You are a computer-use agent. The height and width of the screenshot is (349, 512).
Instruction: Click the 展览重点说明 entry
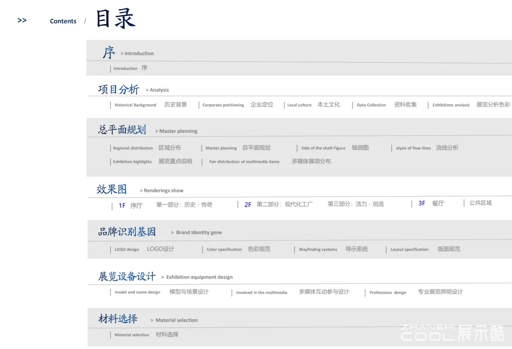(175, 161)
